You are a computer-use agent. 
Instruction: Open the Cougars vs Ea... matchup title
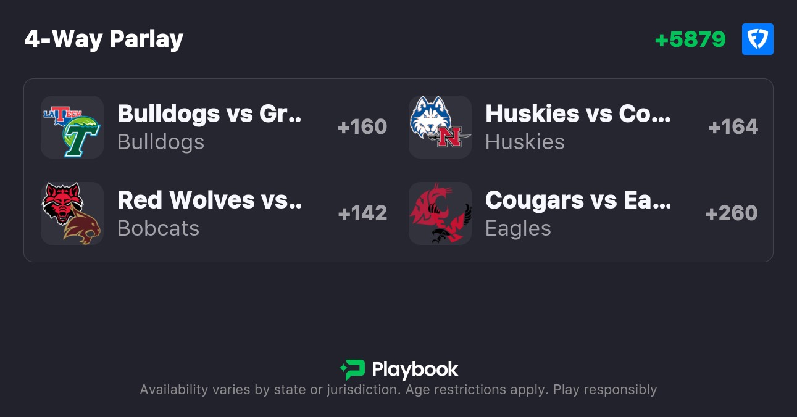pyautogui.click(x=577, y=200)
